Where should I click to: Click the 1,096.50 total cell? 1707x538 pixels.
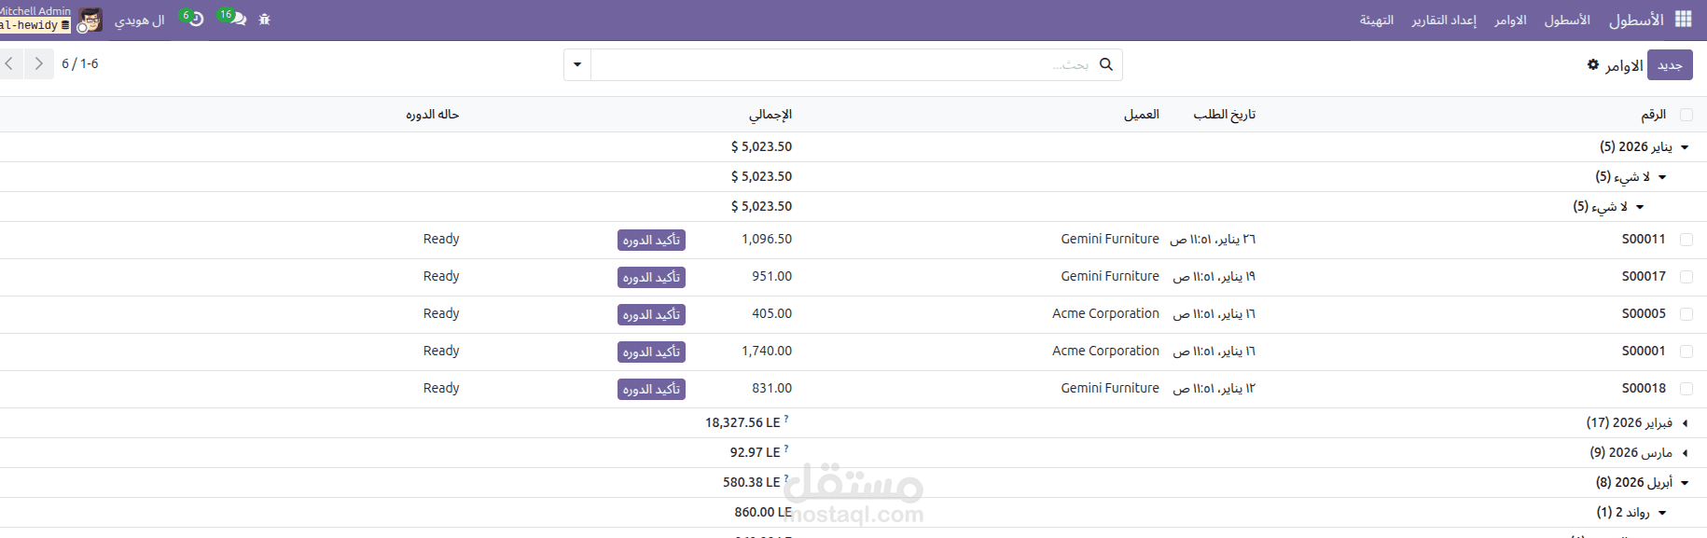click(767, 239)
